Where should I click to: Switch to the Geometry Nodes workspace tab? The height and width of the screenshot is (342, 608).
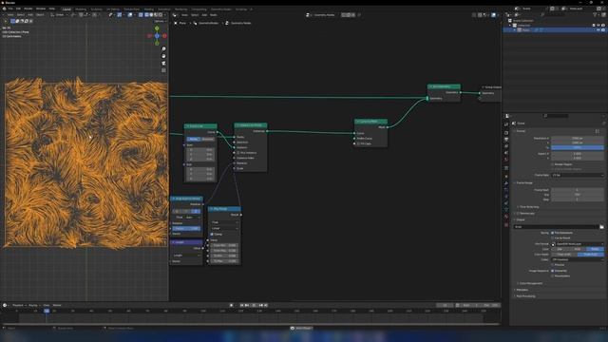pyautogui.click(x=220, y=9)
